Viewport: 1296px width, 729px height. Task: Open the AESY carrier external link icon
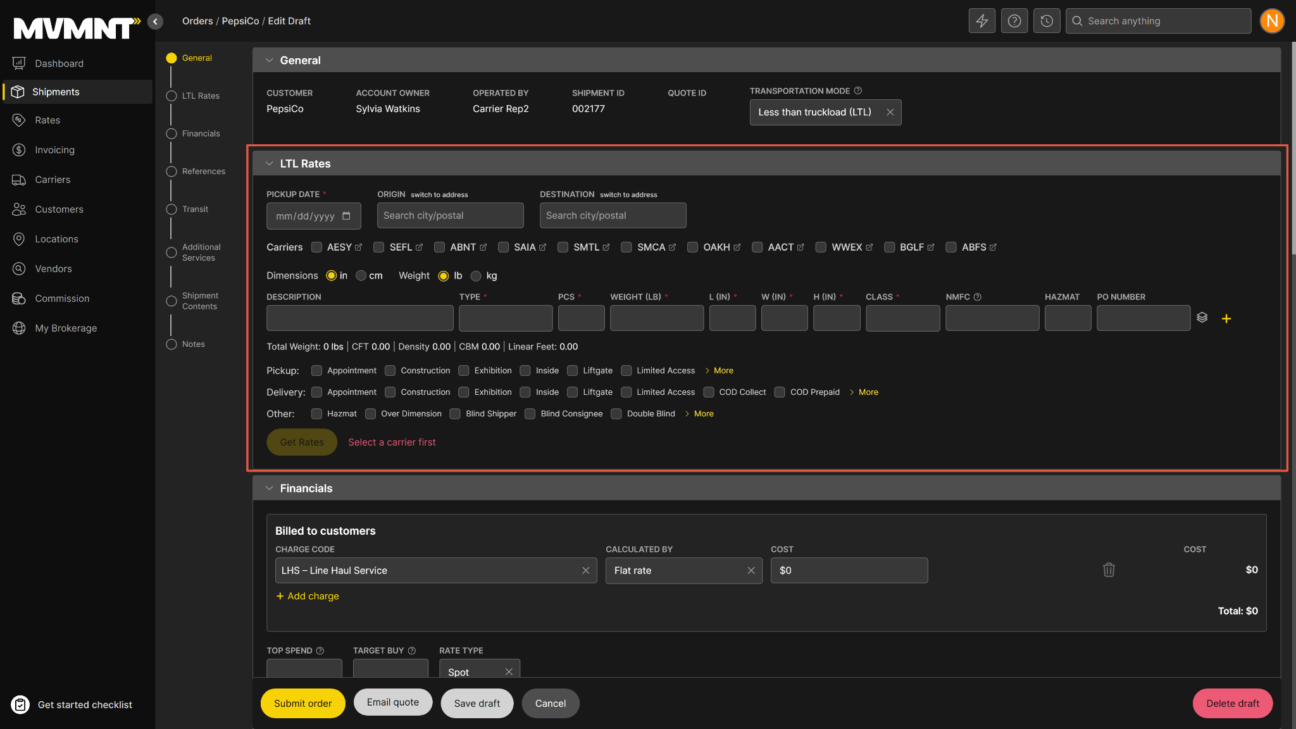click(x=358, y=247)
